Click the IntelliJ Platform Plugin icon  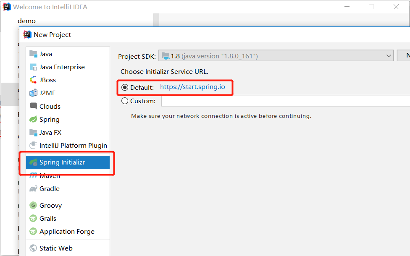(33, 145)
